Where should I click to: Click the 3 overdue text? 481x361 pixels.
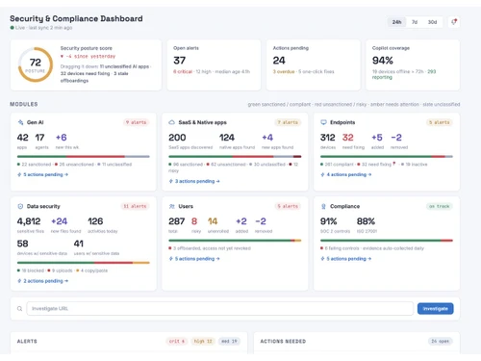(x=284, y=71)
